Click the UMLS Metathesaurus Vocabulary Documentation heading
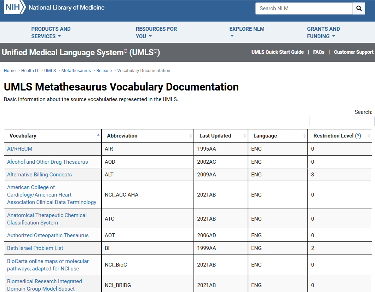 tap(121, 87)
